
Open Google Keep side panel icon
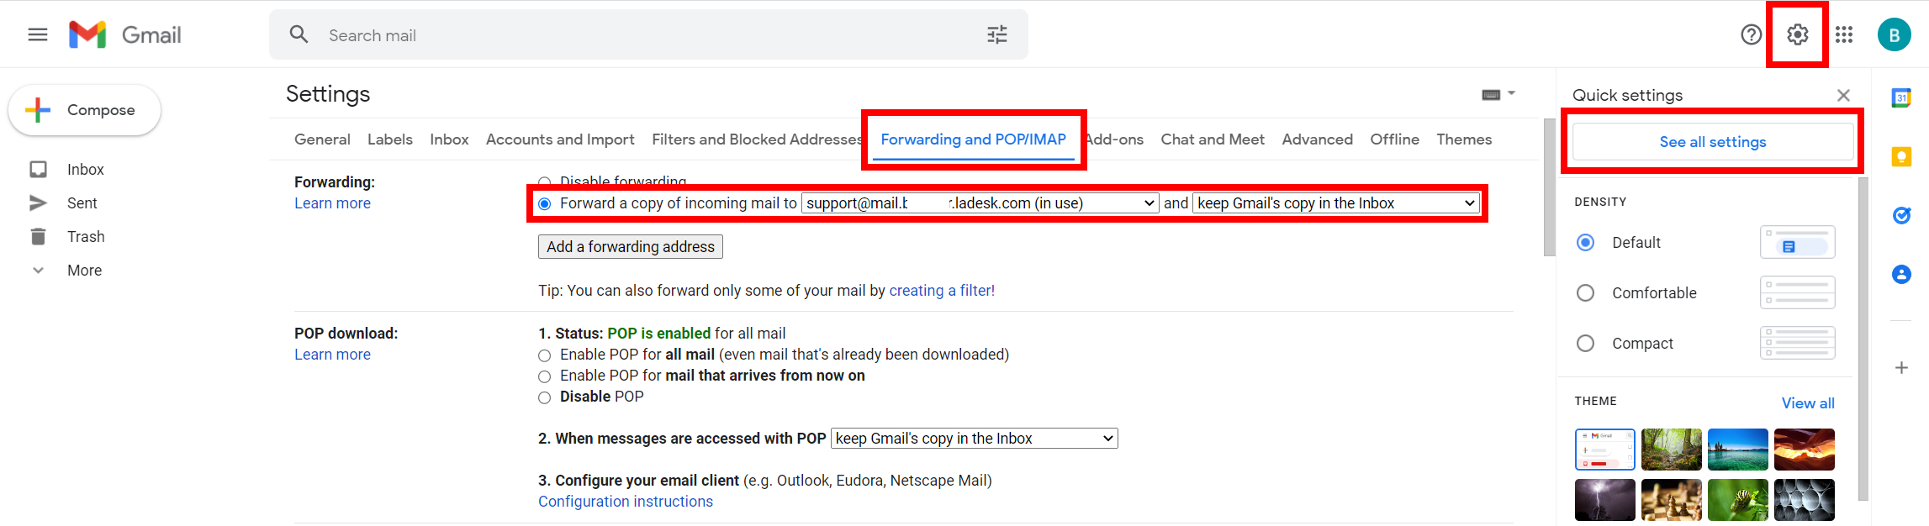click(x=1901, y=156)
